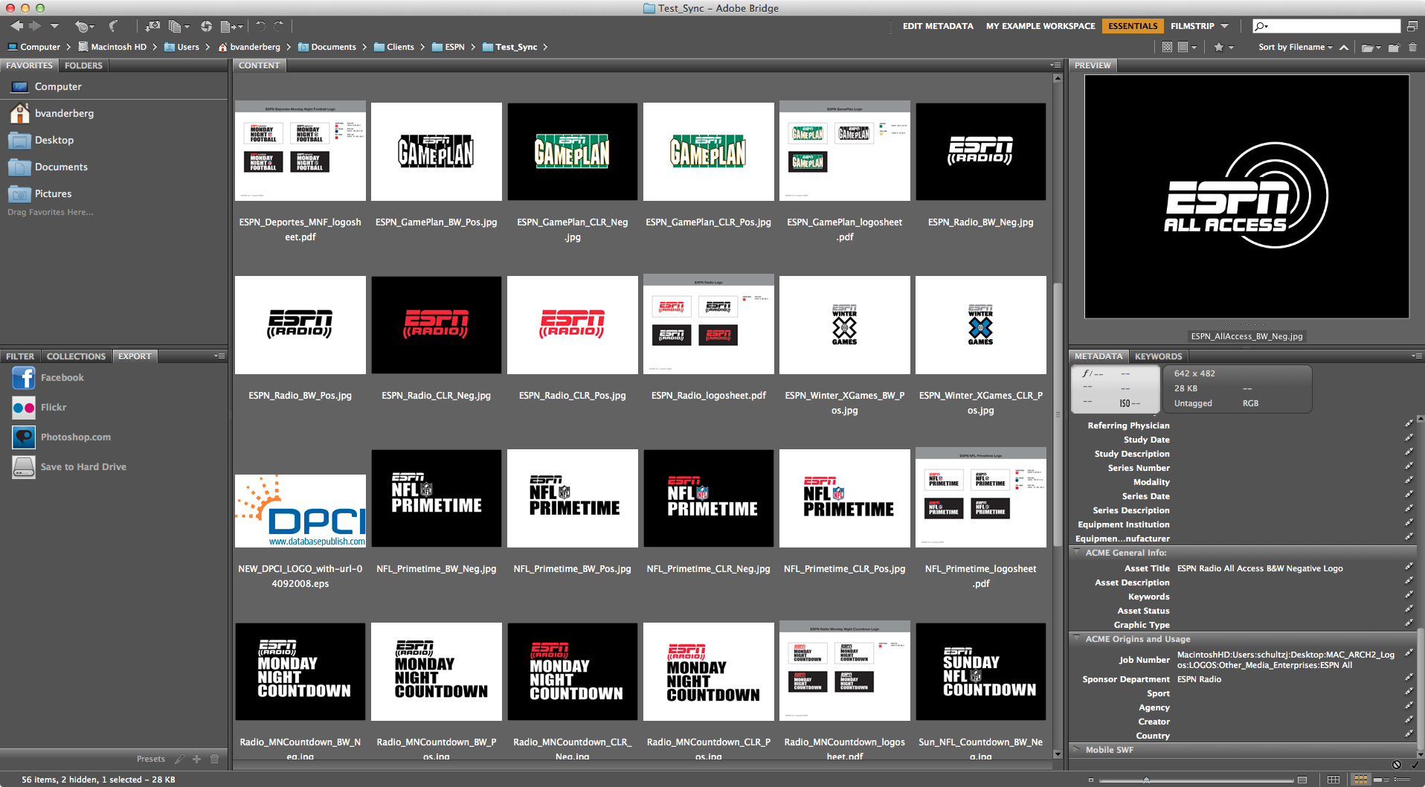View content as thumbnails
This screenshot has width=1425, height=787.
click(x=1360, y=780)
